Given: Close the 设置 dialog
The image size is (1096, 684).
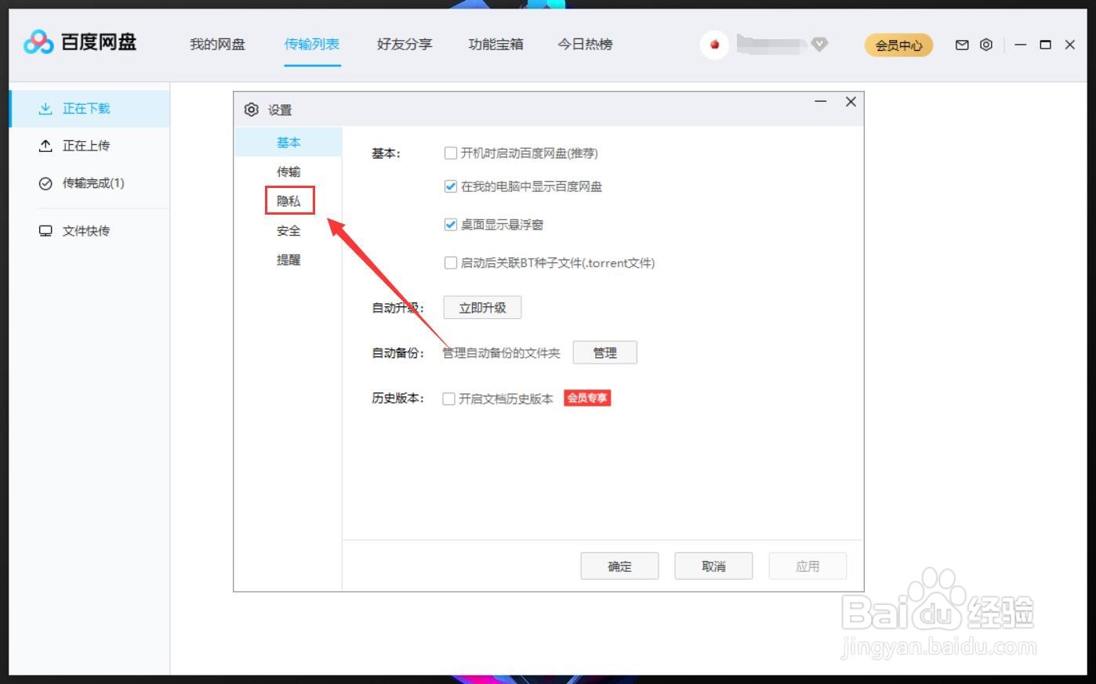Looking at the screenshot, I should [x=851, y=102].
